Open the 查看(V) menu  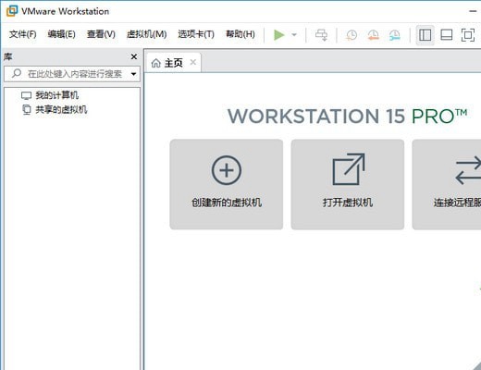click(x=101, y=34)
